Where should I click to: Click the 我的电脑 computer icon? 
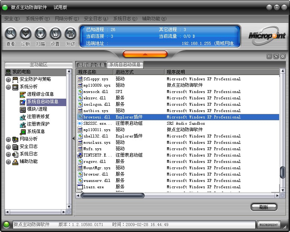(8, 72)
